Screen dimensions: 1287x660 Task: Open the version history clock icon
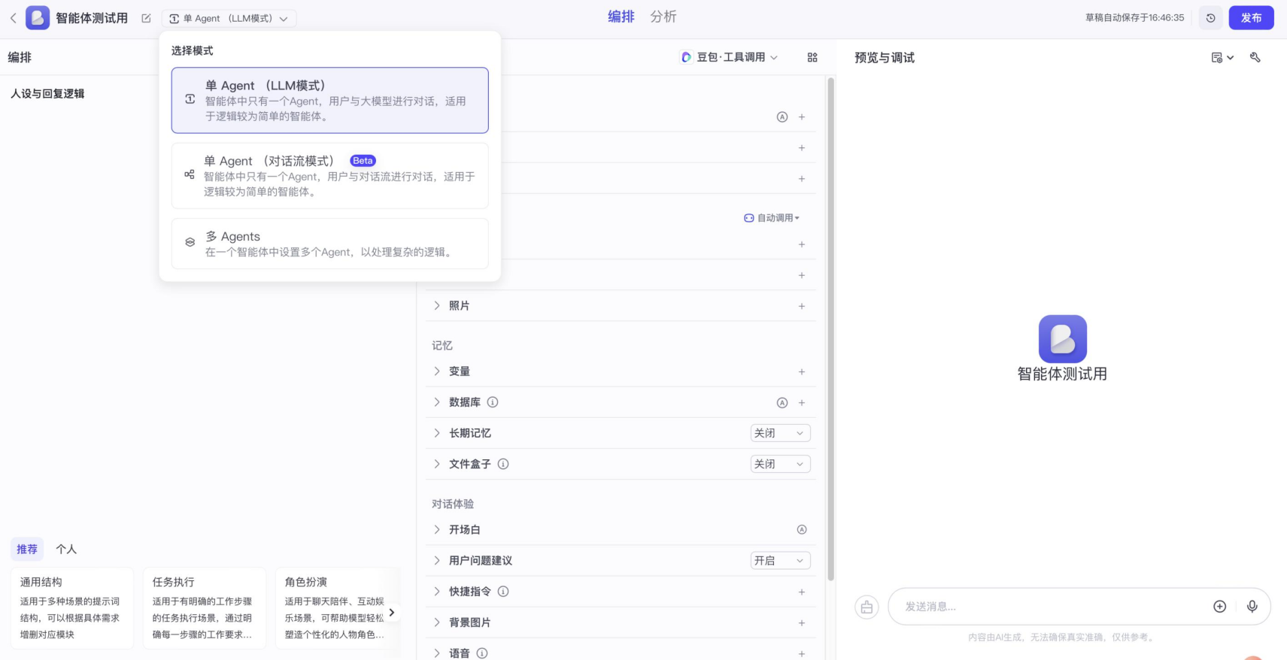(1210, 18)
